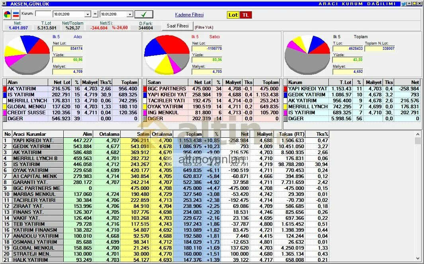Image resolution: width=424 pixels, height=264 pixels.
Task: Click MERRILL LYNCH in buyers table
Action: click(x=27, y=101)
